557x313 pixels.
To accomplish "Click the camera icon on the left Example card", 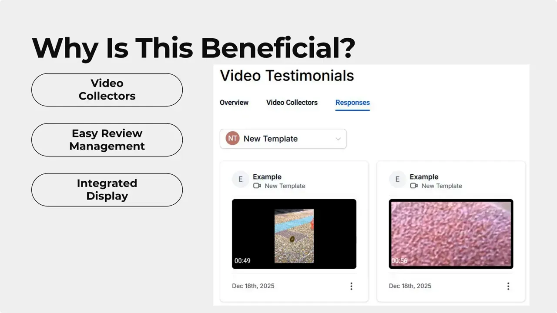I will click(x=257, y=186).
